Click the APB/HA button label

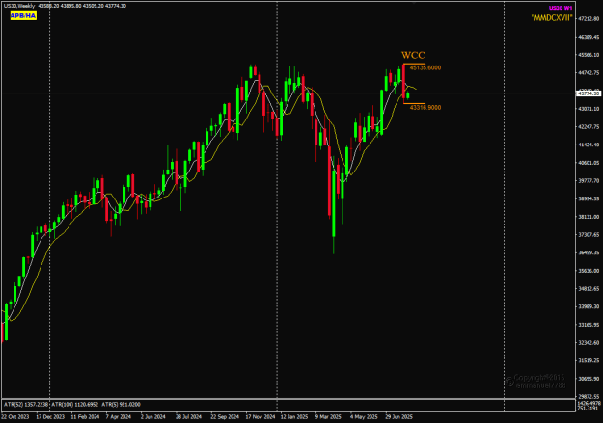(x=23, y=15)
